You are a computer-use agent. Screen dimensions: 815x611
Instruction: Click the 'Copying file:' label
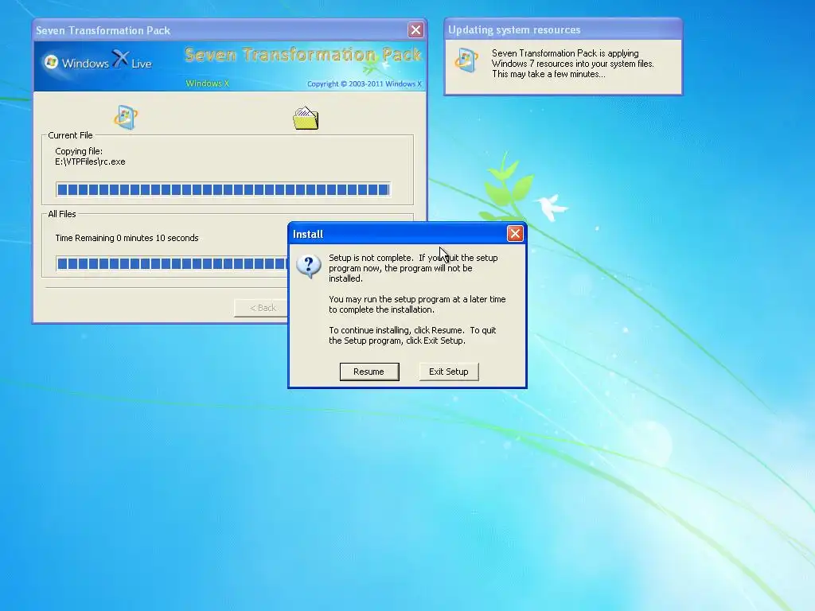tap(79, 151)
